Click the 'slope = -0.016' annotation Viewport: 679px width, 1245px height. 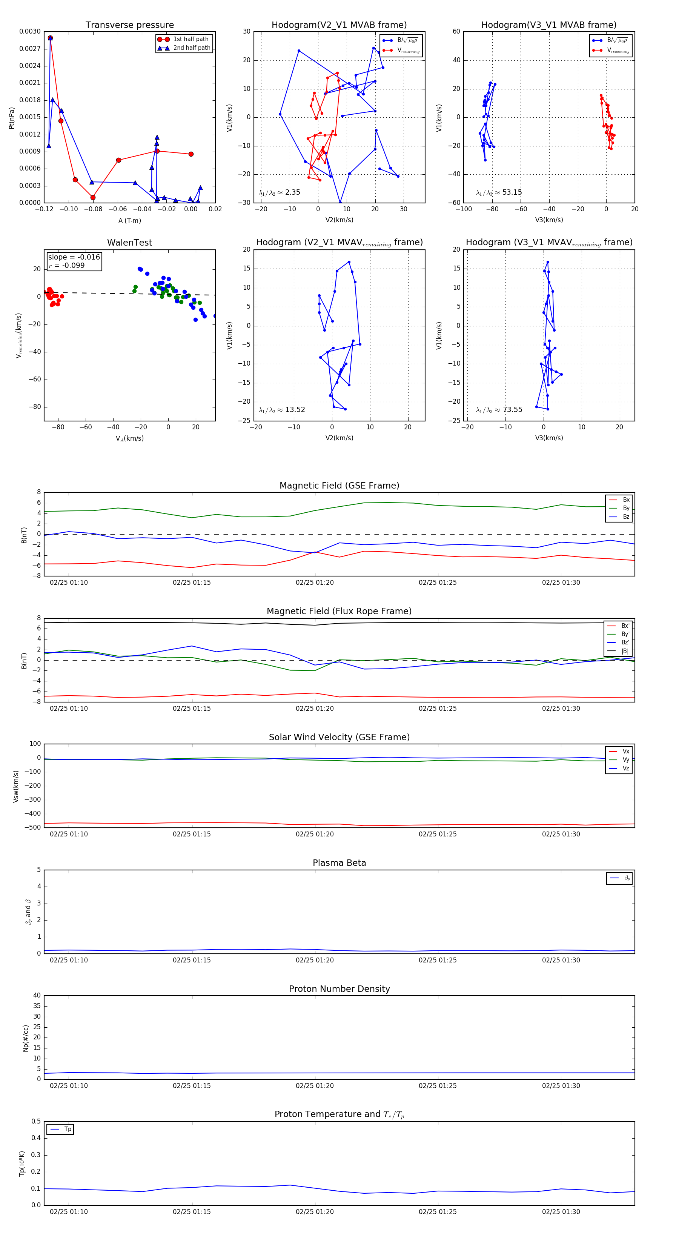74,257
